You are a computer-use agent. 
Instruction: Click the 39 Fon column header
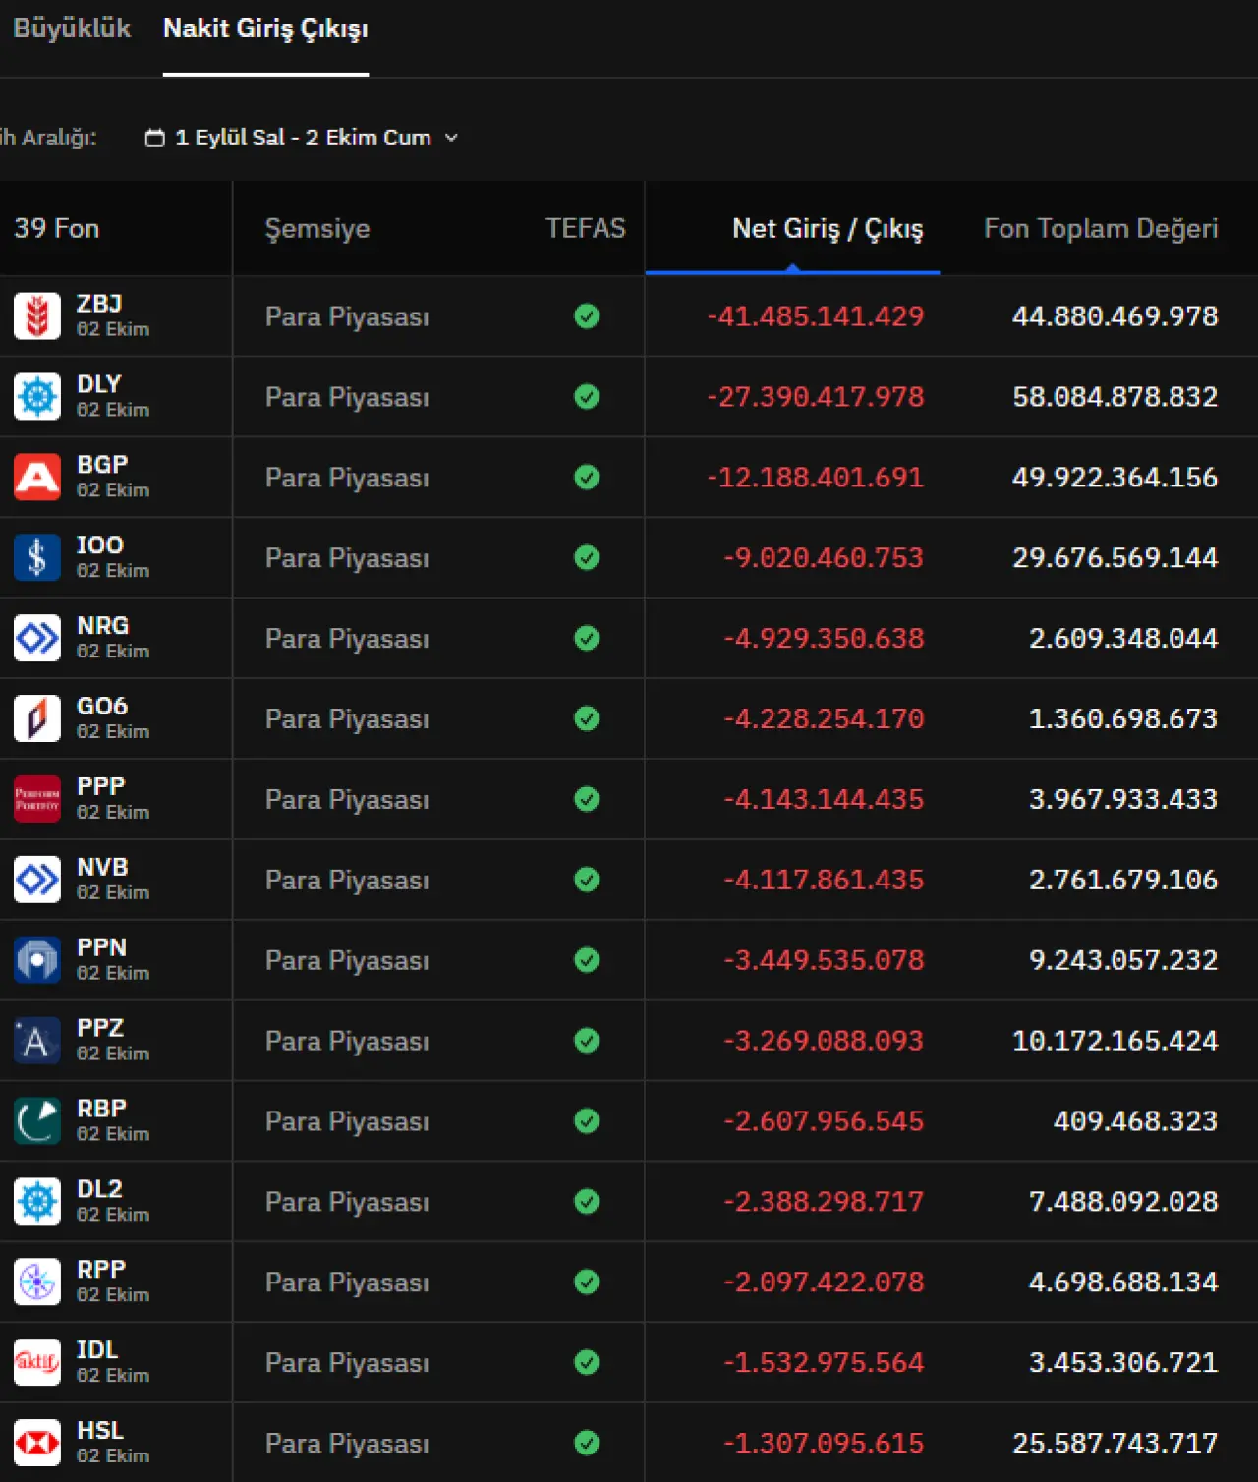57,228
